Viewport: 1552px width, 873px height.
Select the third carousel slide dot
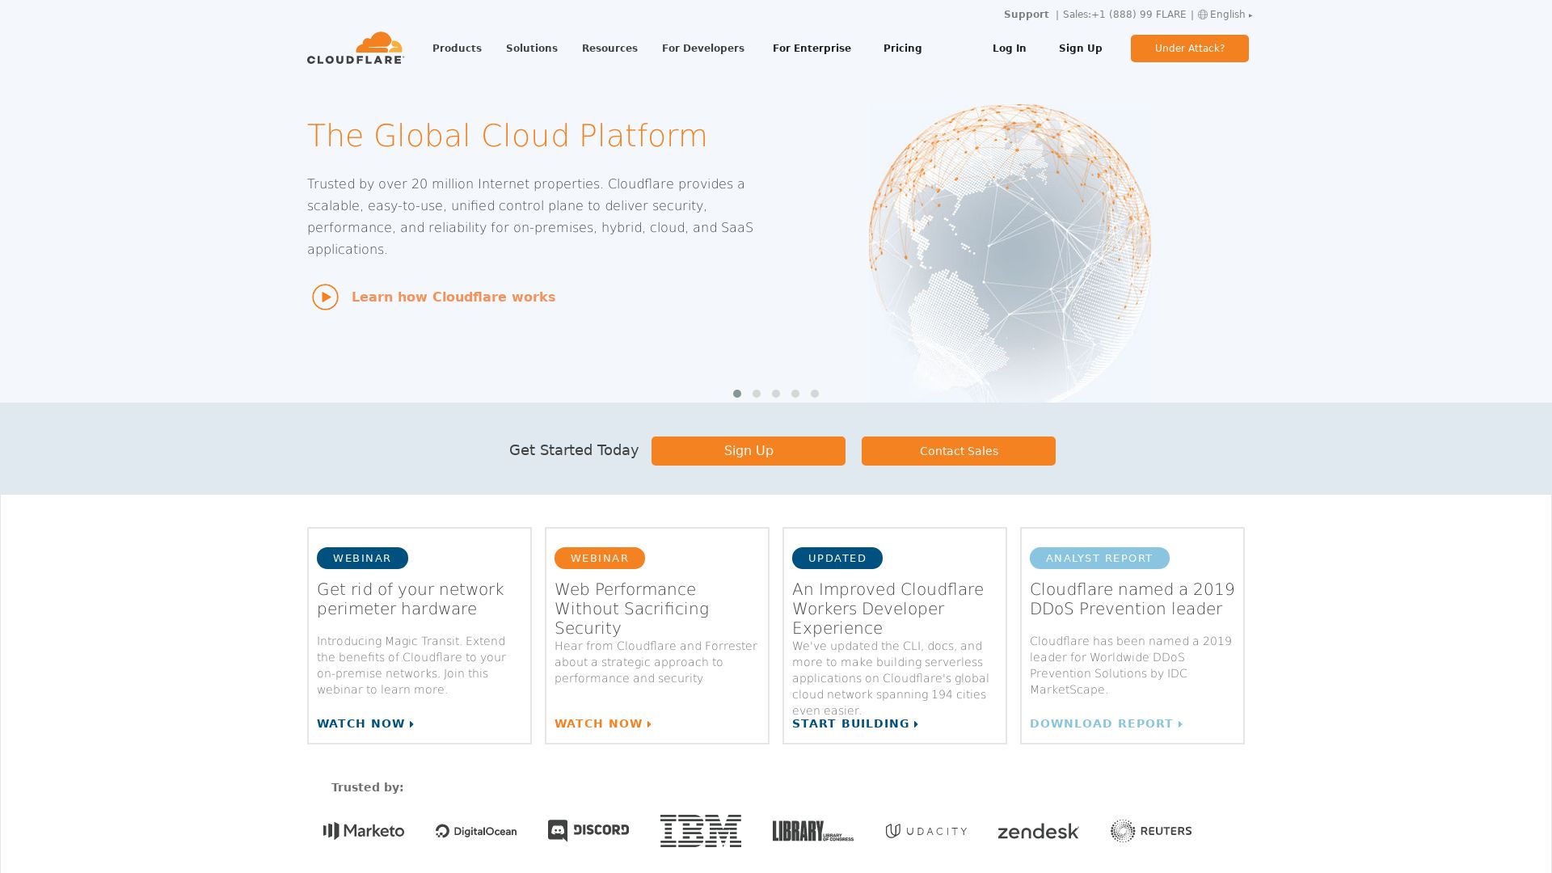pyautogui.click(x=776, y=394)
